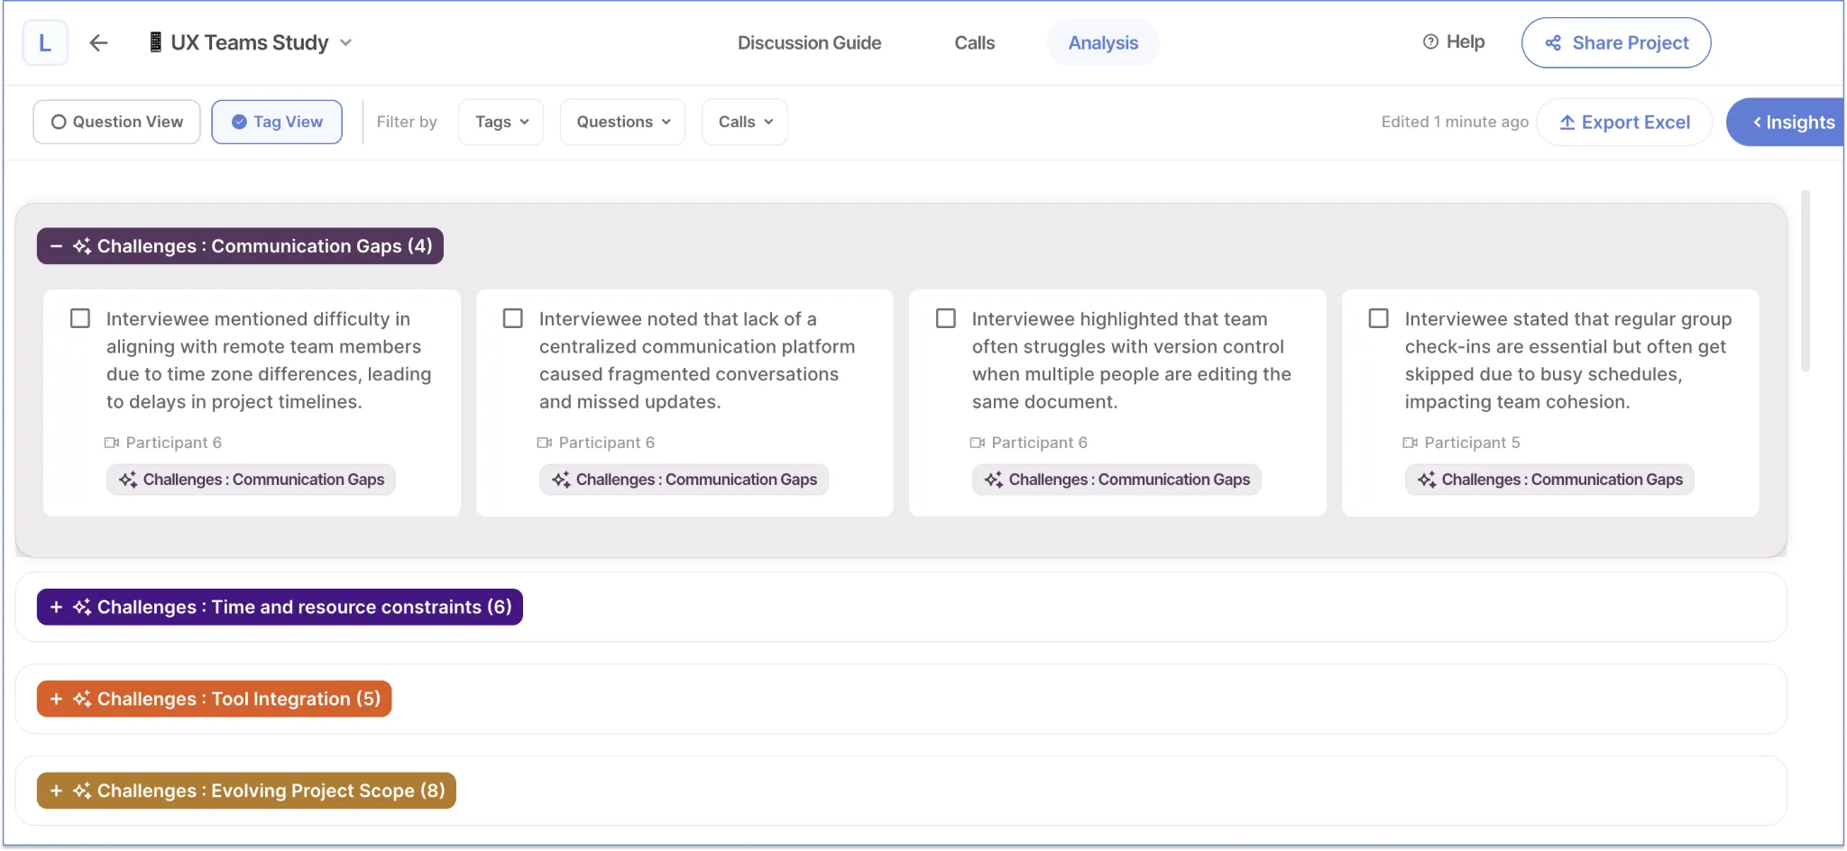The height and width of the screenshot is (851, 1847).
Task: Go back with the left arrow icon
Action: point(98,42)
